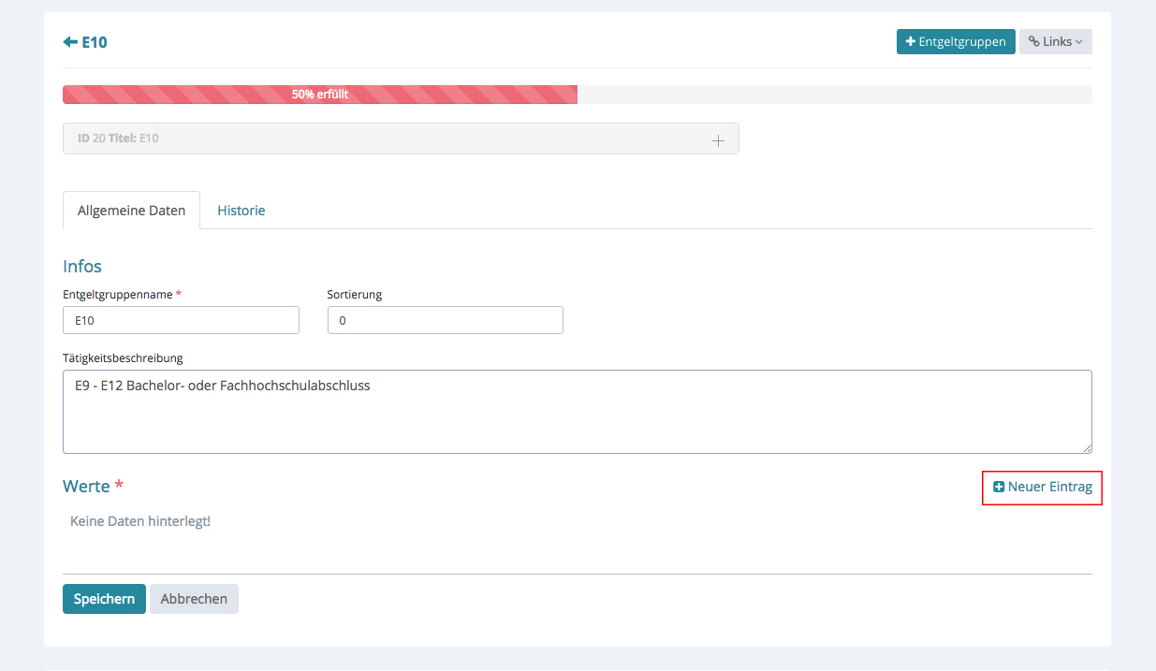Click the chevron arrow on Links button
This screenshot has height=671, width=1156.
(1078, 42)
